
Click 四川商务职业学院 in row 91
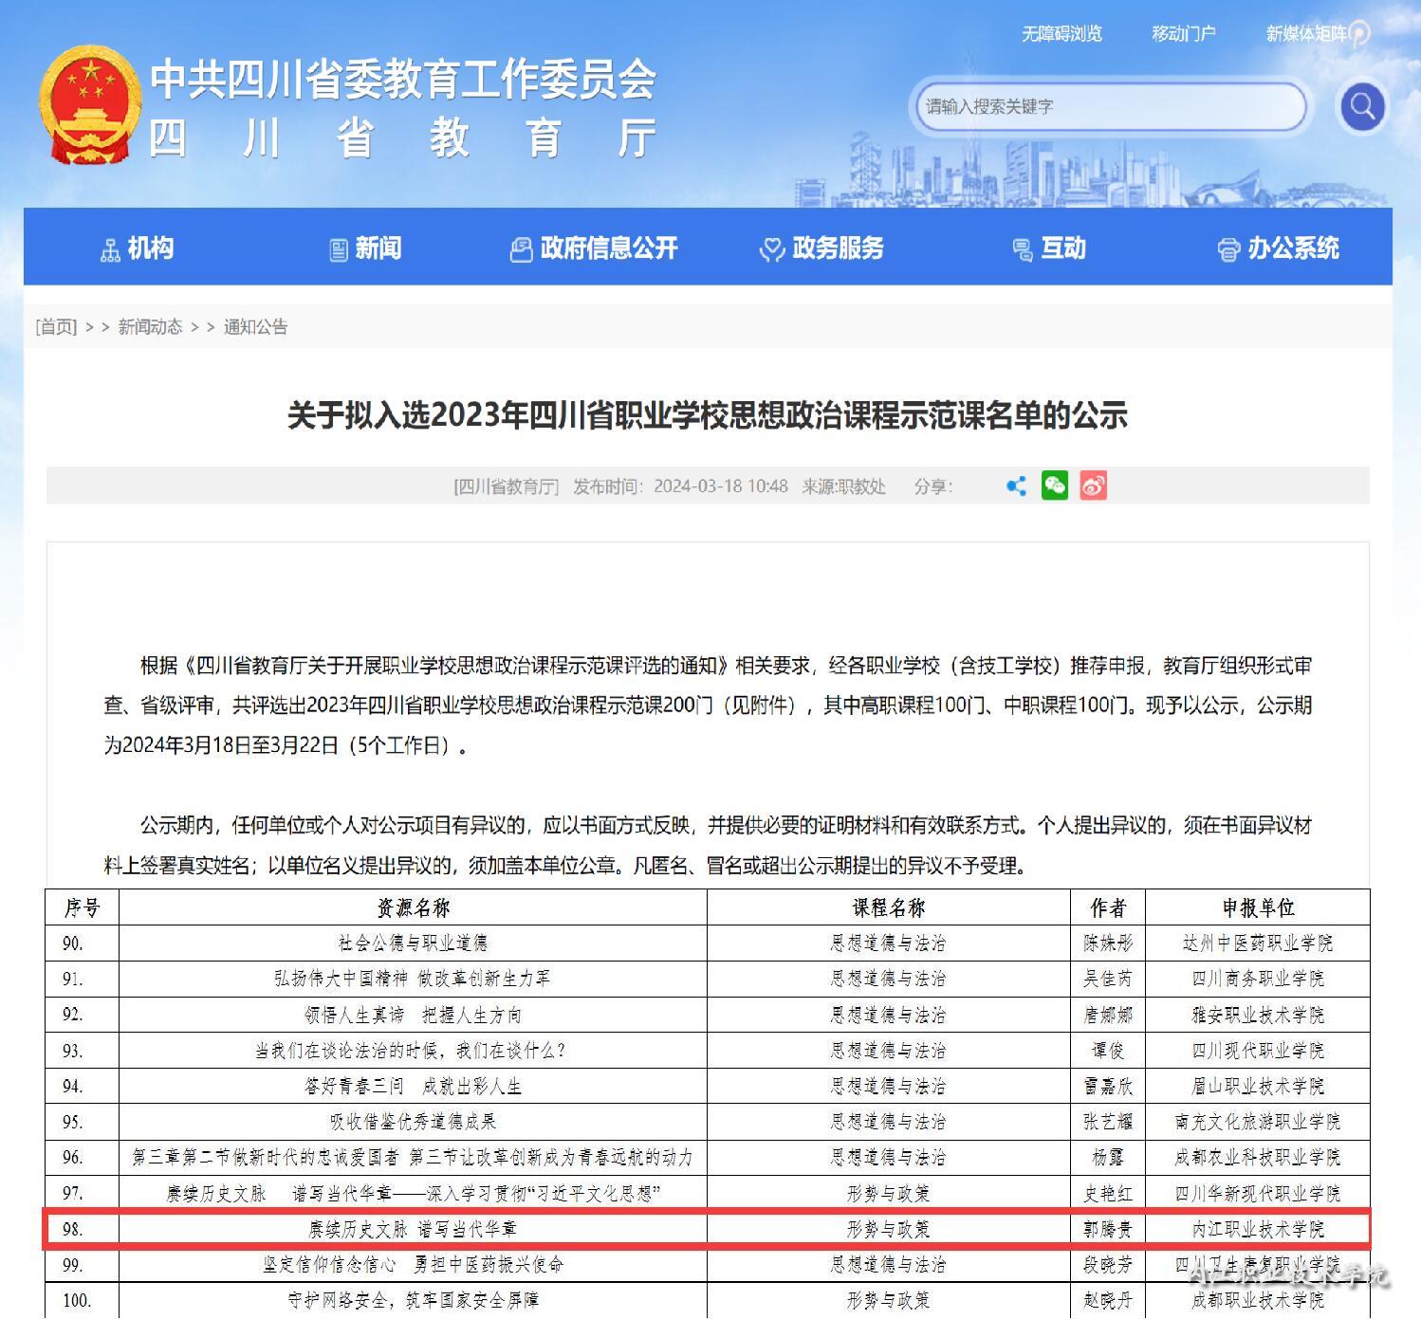pos(1258,979)
